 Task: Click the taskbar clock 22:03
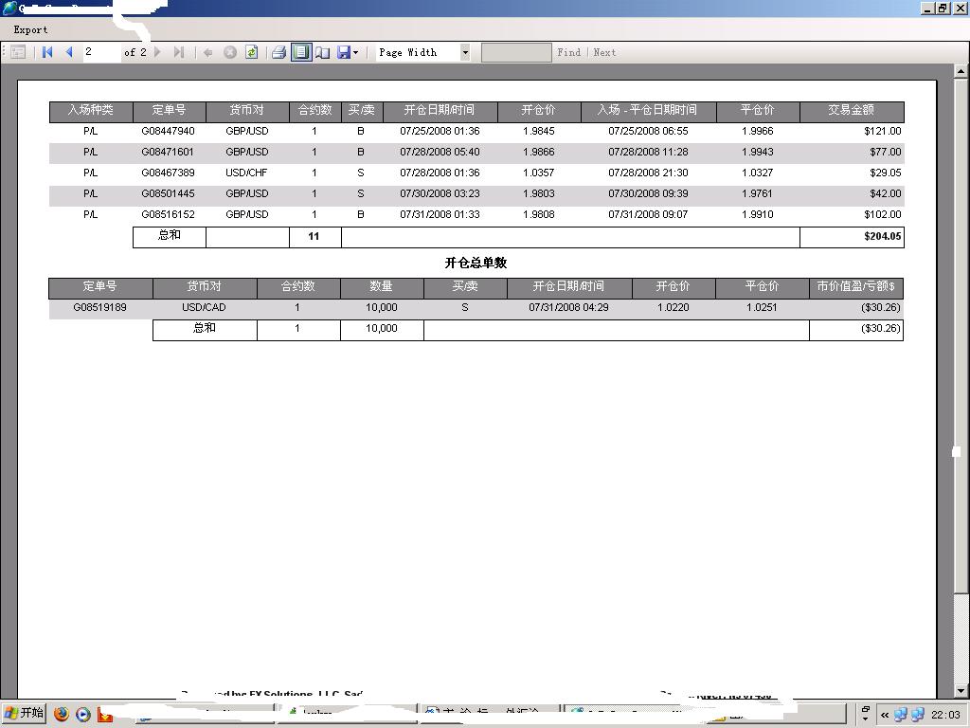(946, 715)
